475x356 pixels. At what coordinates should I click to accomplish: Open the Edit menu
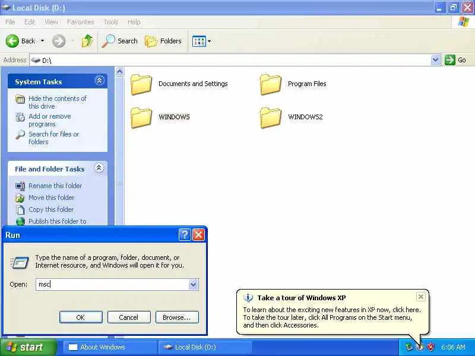click(30, 22)
